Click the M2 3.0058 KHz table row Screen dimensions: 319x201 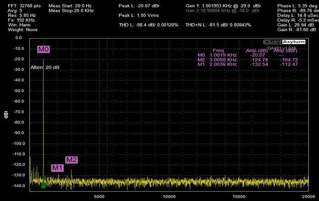click(247, 60)
